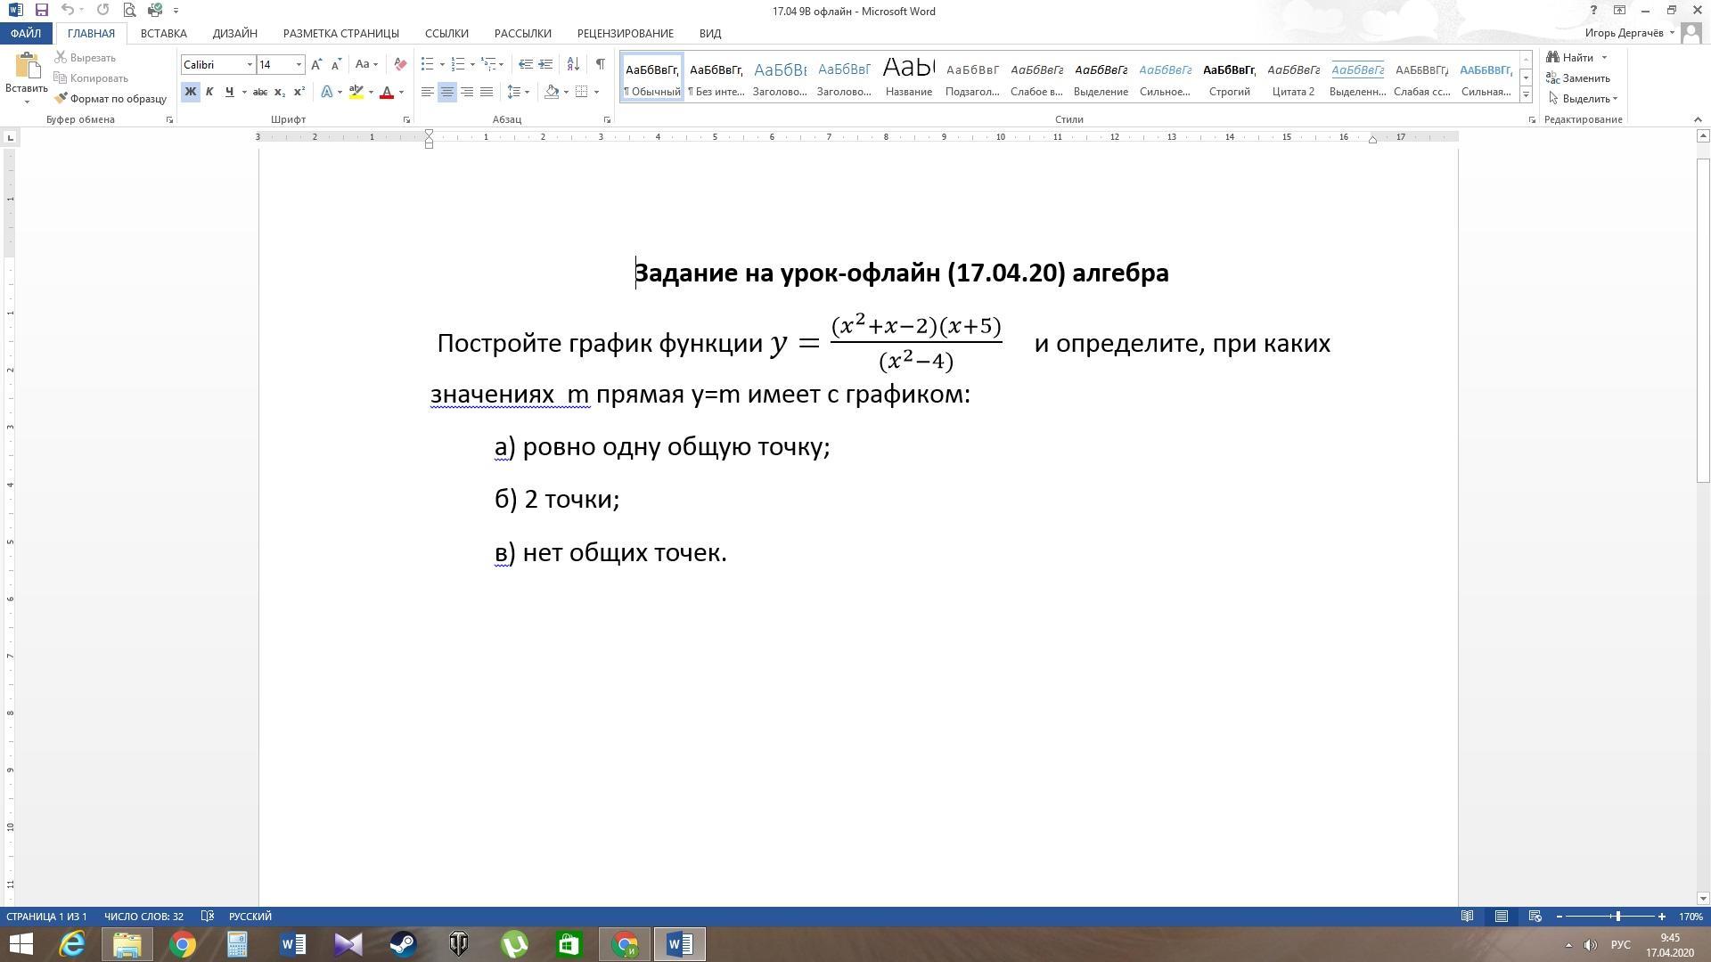Switch to the РЕЦЕНЗИРОВАНИЕ tab
This screenshot has width=1711, height=962.
pyautogui.click(x=625, y=33)
